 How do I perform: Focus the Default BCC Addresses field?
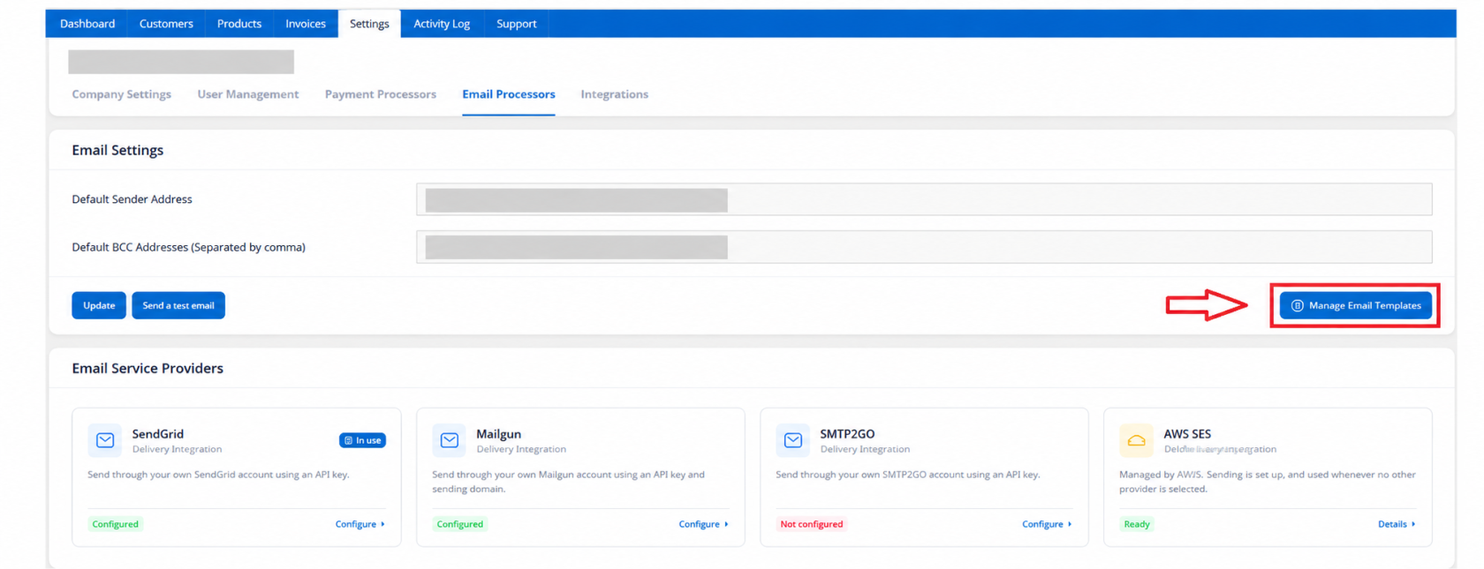point(924,247)
